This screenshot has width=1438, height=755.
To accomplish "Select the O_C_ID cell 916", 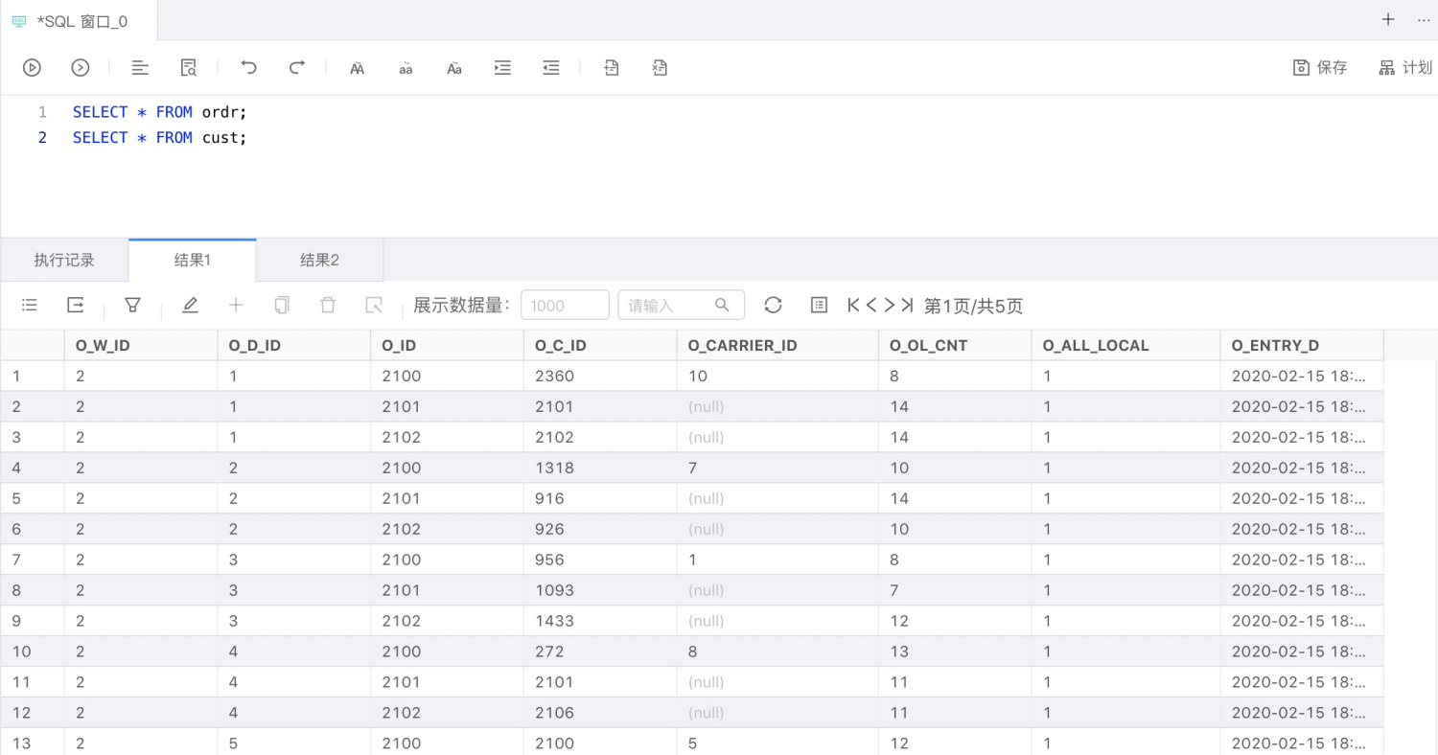I will (600, 498).
